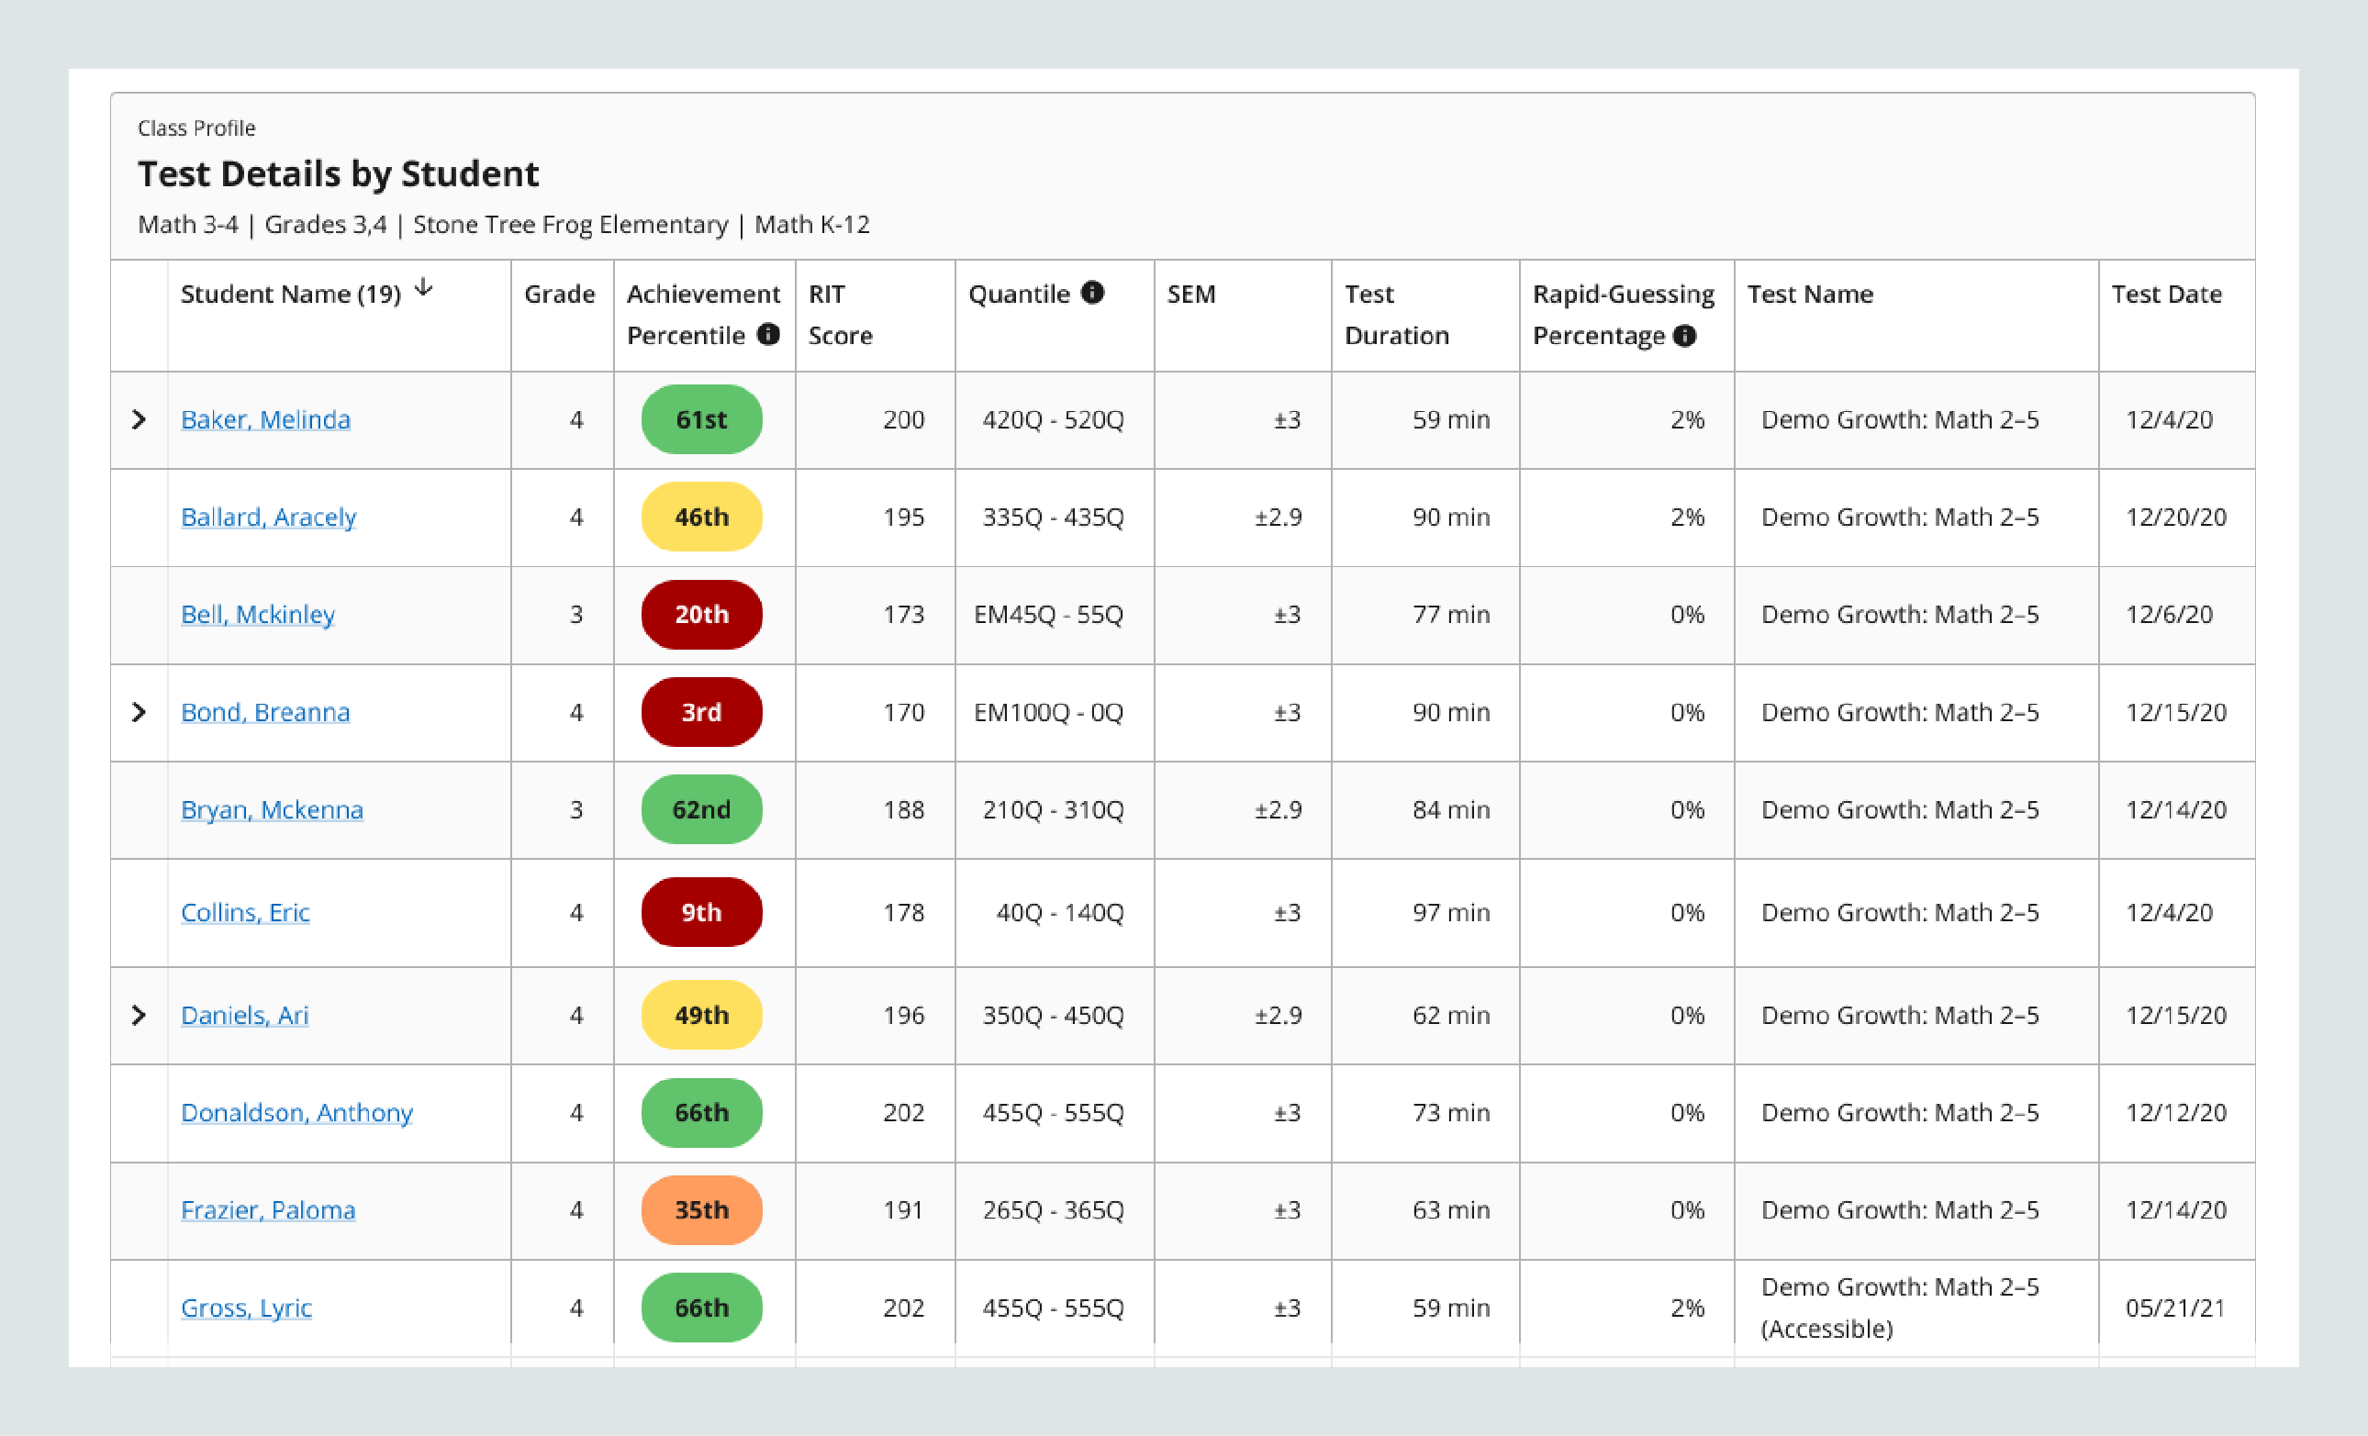Screen dimensions: 2368x1436
Task: Click the red 3rd percentile badge
Action: 701,712
